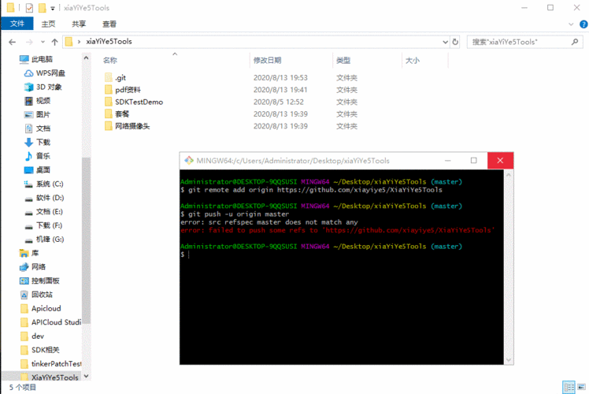The height and width of the screenshot is (394, 589).
Task: Select the 音乐 music library
Action: tap(43, 156)
